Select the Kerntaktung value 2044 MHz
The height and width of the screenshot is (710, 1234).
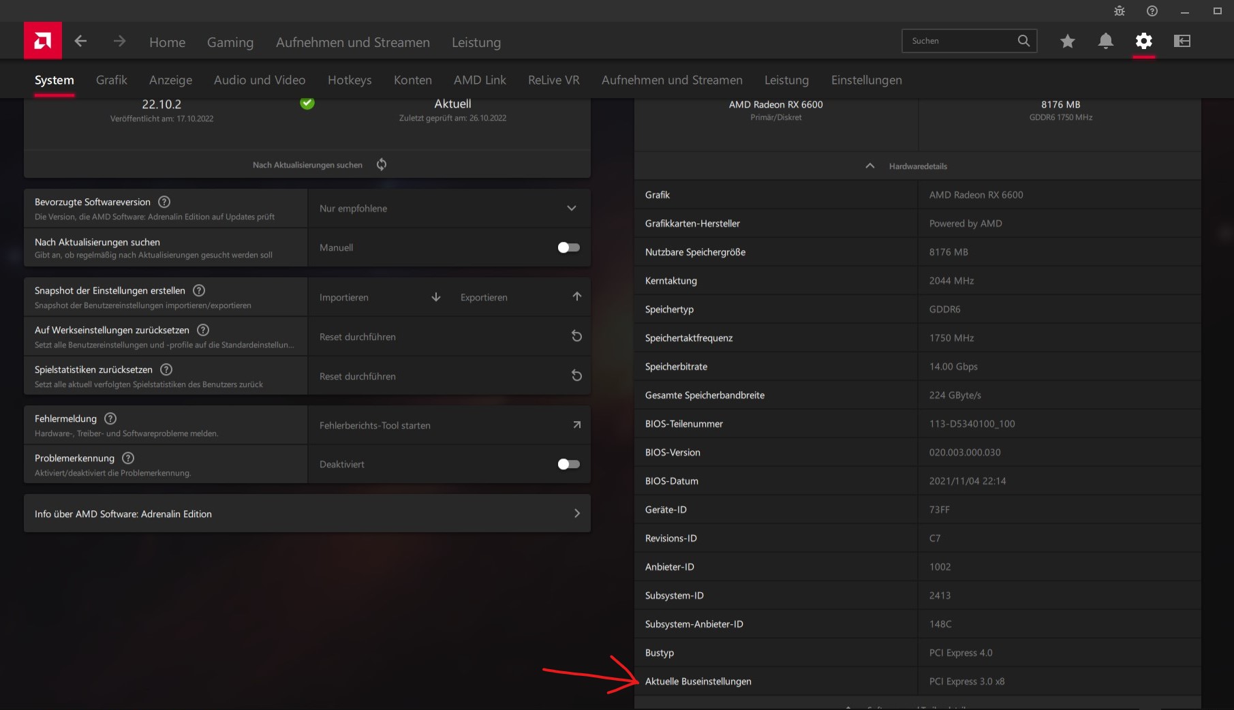[952, 281]
